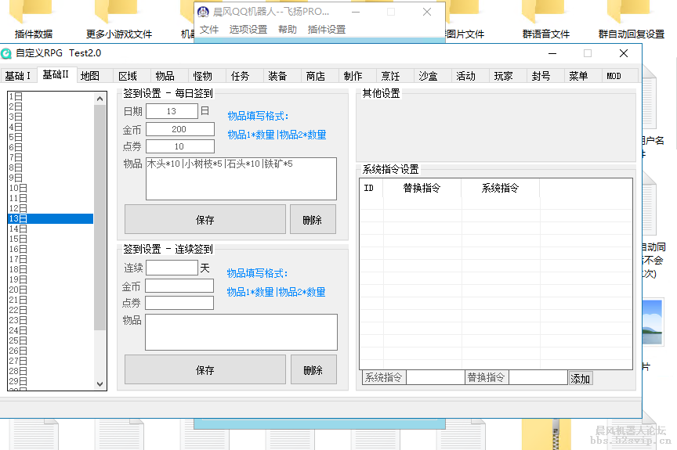The height and width of the screenshot is (450, 677).
Task: Open the 装备 tab
Action: coord(282,76)
